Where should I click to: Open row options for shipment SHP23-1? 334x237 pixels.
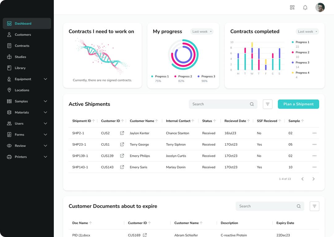(x=315, y=144)
